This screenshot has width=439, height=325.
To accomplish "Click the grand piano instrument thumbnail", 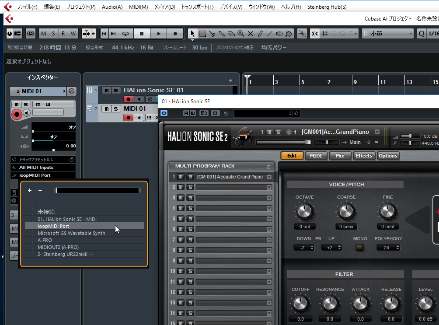I will click(x=242, y=136).
